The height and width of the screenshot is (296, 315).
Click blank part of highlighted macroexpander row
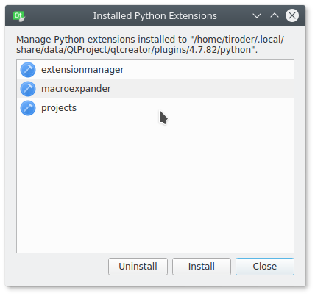point(201,89)
